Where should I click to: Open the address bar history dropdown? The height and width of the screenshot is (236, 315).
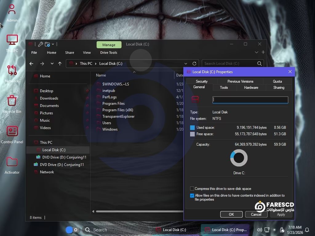pos(185,64)
